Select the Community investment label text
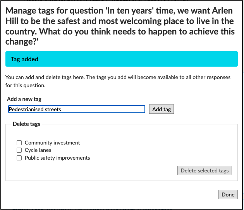Image resolution: width=244 pixels, height=210 pixels. 52,143
